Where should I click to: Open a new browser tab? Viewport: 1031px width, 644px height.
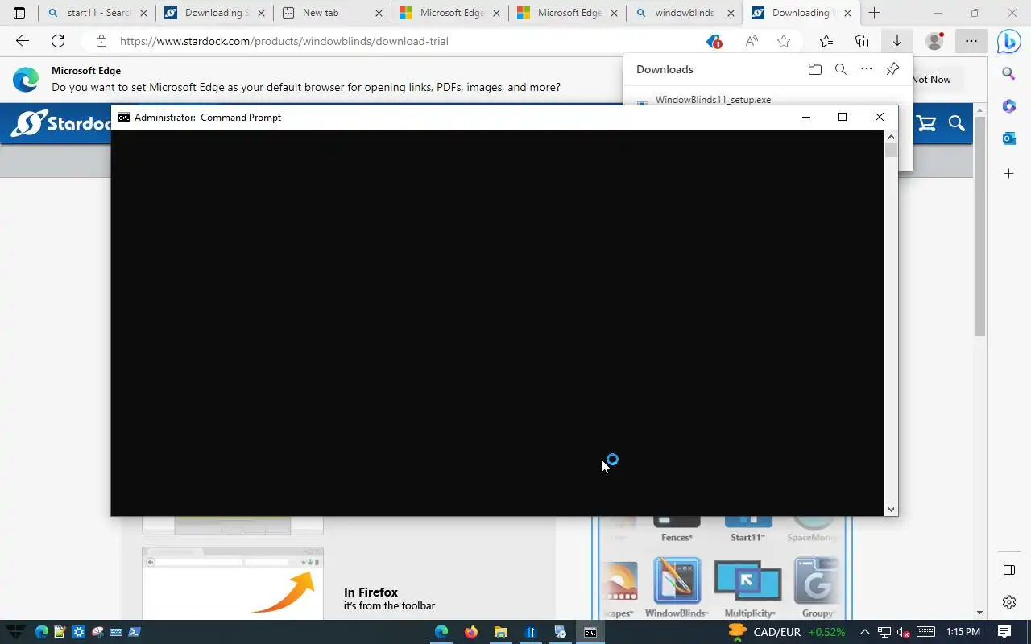point(874,13)
